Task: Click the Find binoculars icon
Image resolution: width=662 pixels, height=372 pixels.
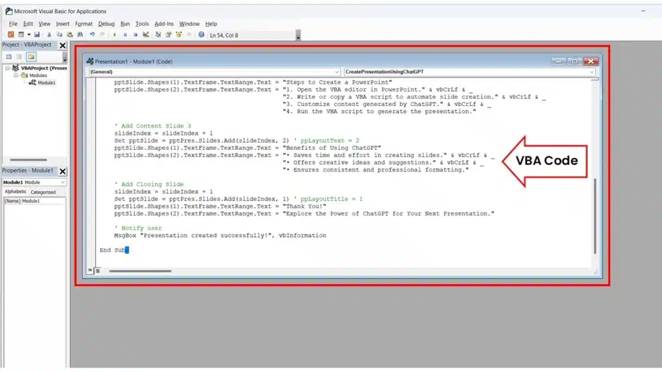Action: point(80,34)
